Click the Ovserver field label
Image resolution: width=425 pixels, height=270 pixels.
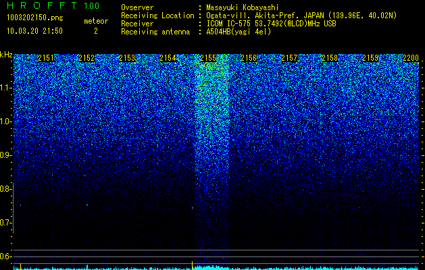coord(137,7)
